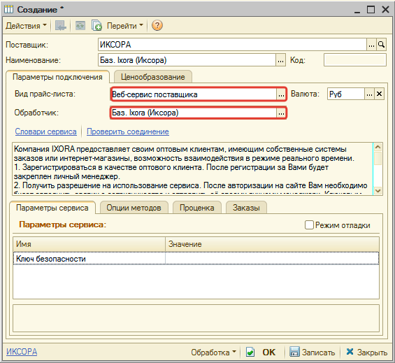Click the refresh icon in the toolbar

[80, 25]
